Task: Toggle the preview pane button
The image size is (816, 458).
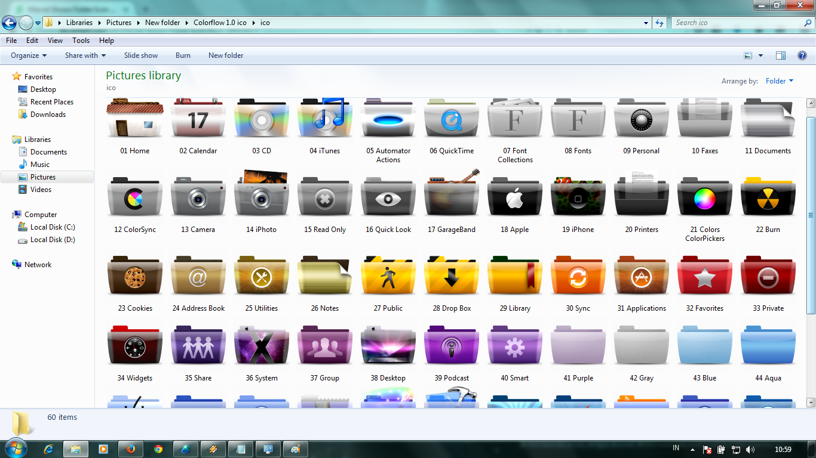Action: coord(781,55)
